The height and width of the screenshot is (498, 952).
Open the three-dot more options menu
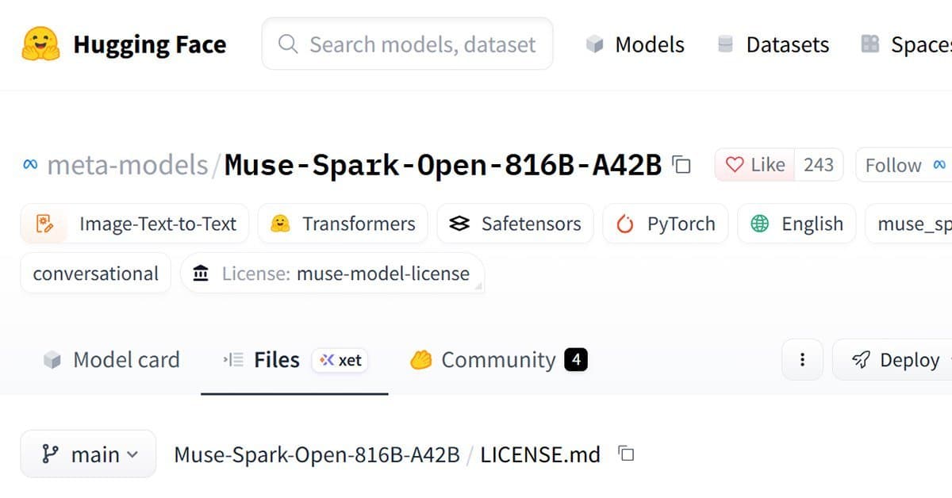pyautogui.click(x=802, y=360)
